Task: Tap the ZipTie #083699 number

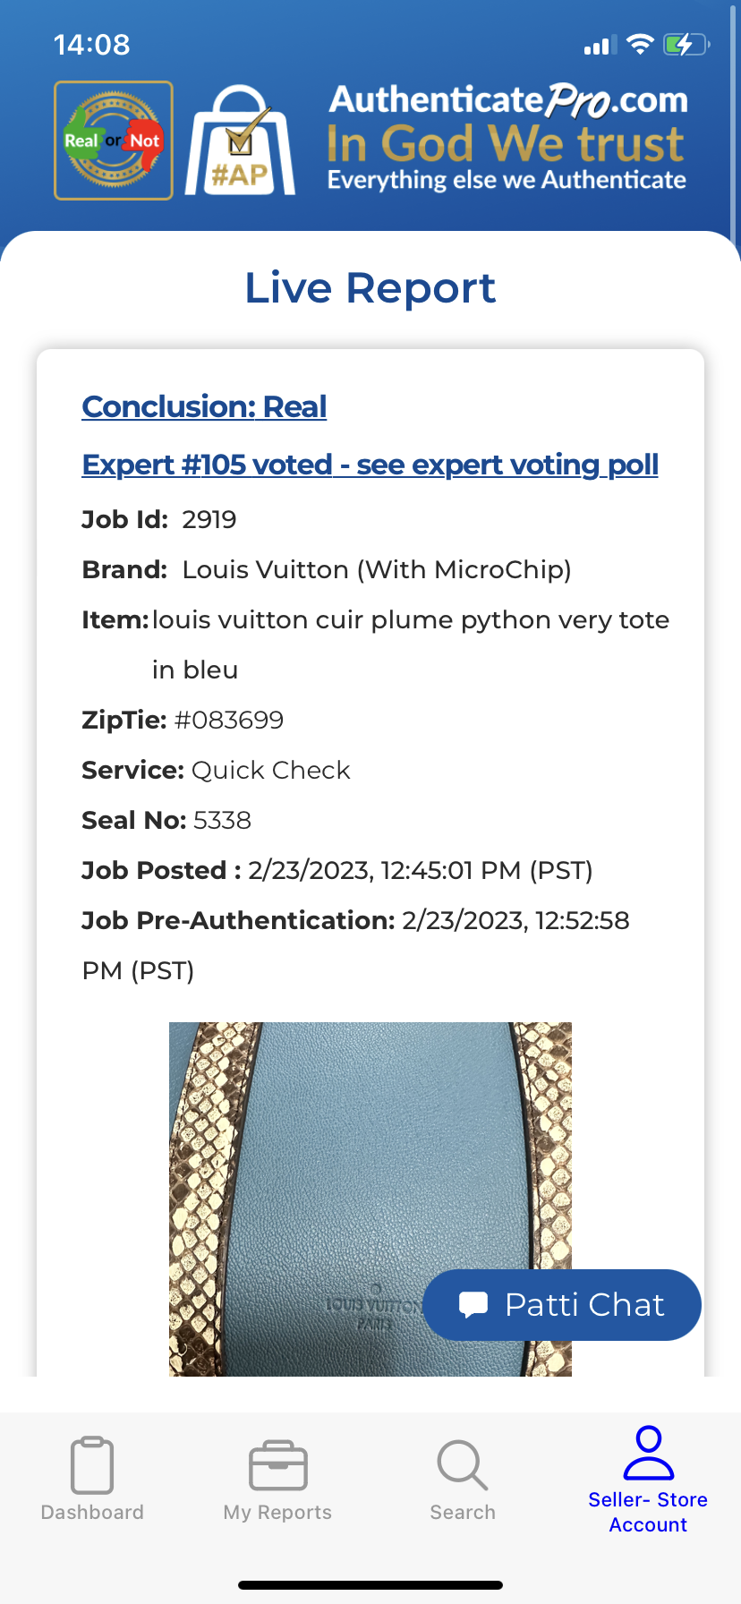Action: coord(229,720)
